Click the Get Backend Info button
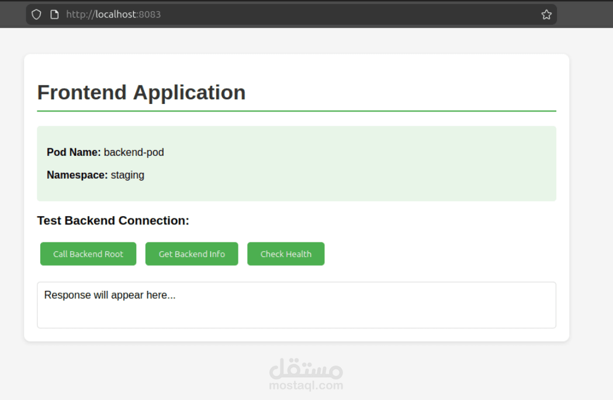This screenshot has height=400, width=613. (192, 254)
